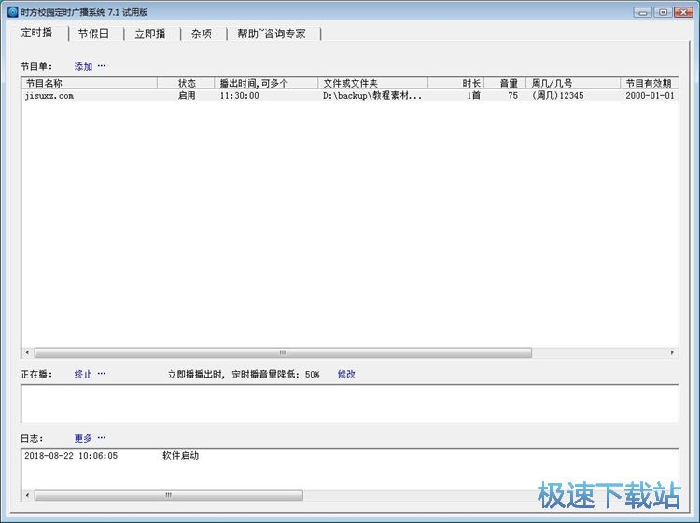The height and width of the screenshot is (523, 700).
Task: Select the 杂项 tab
Action: tap(202, 34)
